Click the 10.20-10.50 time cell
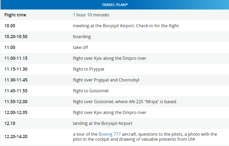Screen dimensions: 229x146 pyautogui.click(x=16, y=37)
